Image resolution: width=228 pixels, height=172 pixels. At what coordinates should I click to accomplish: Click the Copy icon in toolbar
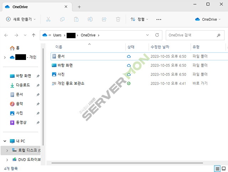[x=62, y=19]
